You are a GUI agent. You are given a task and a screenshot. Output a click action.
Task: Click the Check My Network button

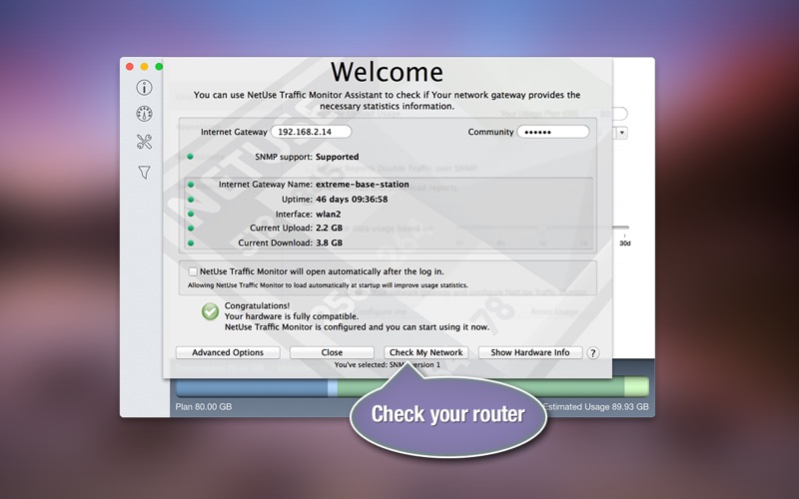click(425, 353)
